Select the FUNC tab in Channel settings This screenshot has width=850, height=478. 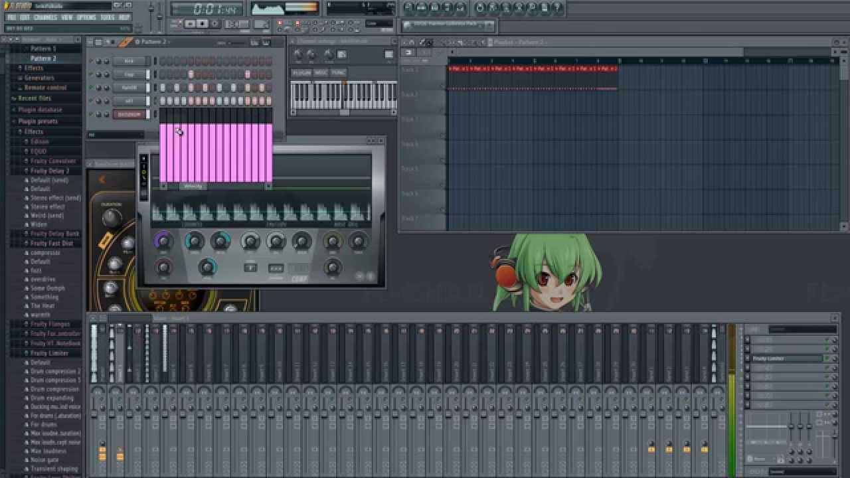click(x=338, y=73)
